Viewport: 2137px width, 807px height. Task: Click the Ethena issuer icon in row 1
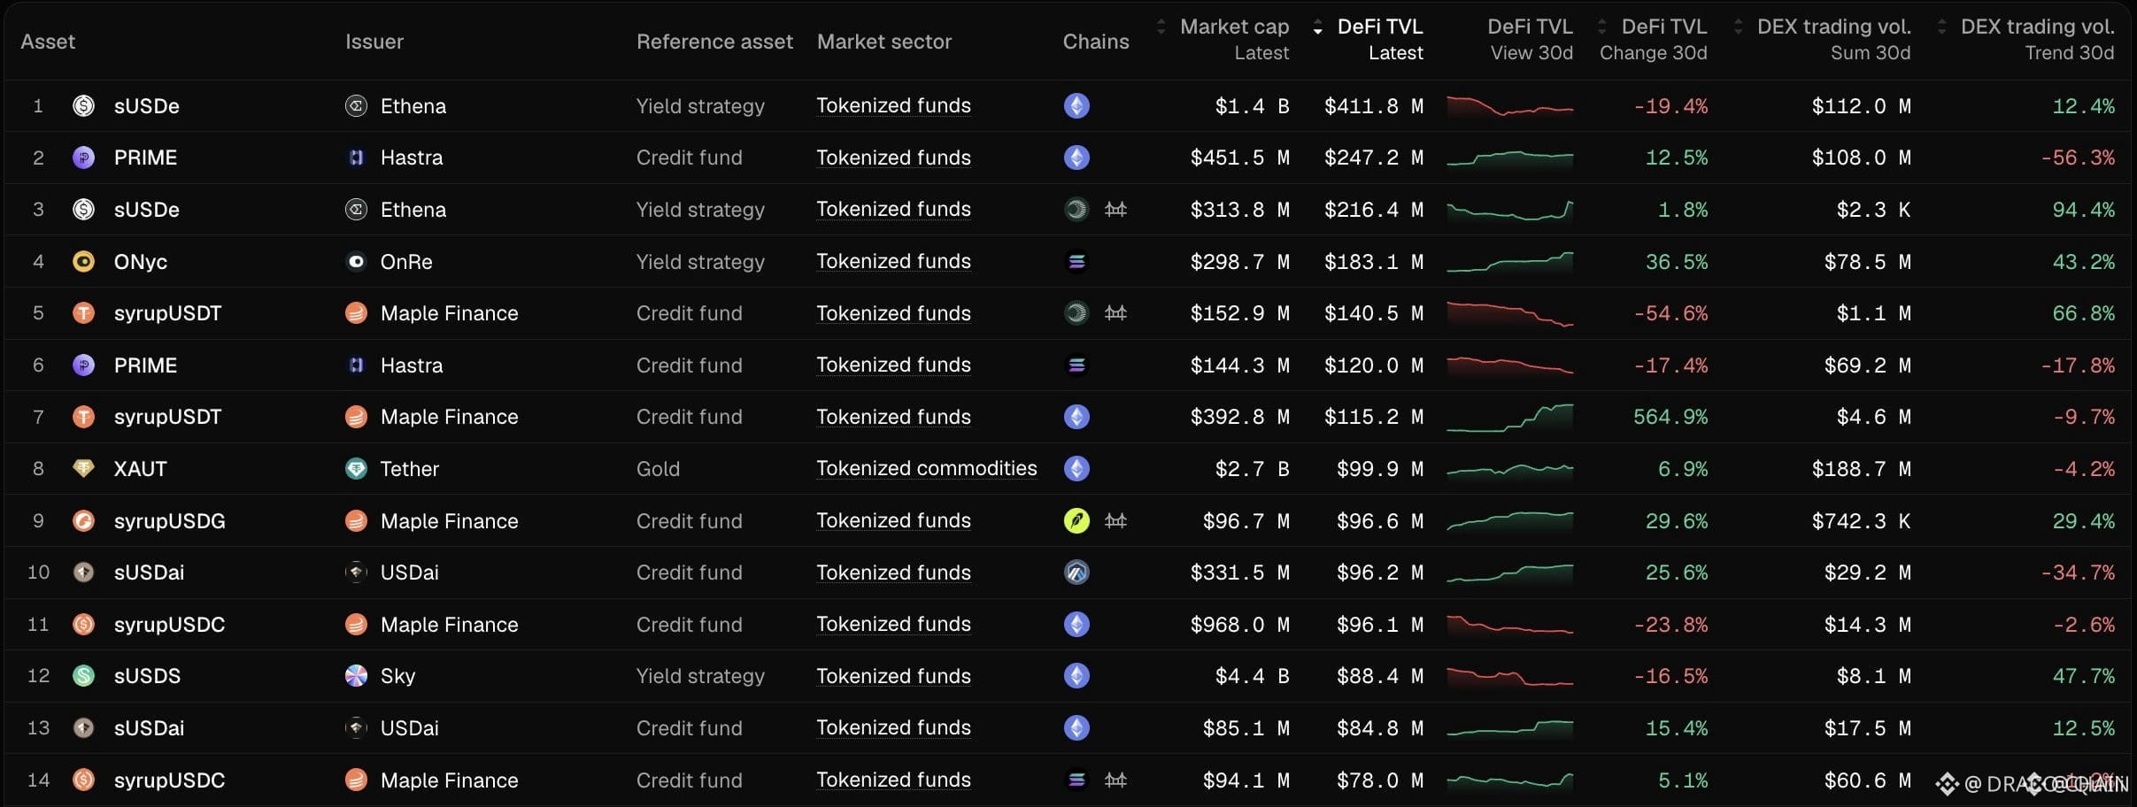click(x=356, y=106)
